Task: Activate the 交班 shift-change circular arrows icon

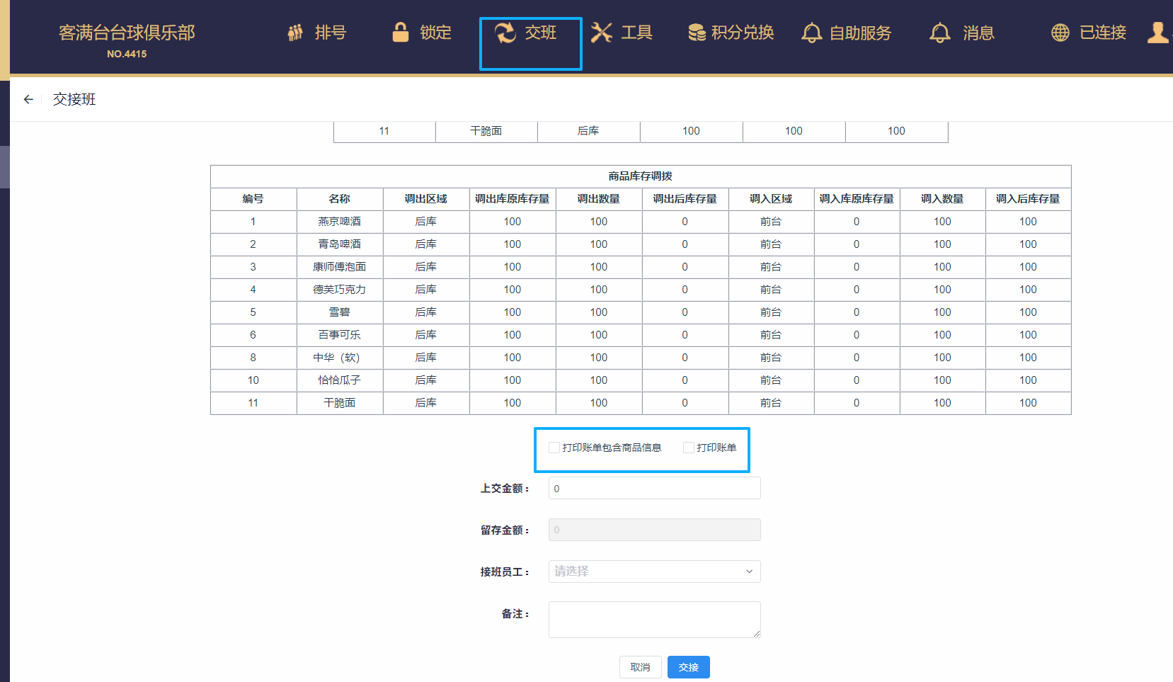Action: 505,32
